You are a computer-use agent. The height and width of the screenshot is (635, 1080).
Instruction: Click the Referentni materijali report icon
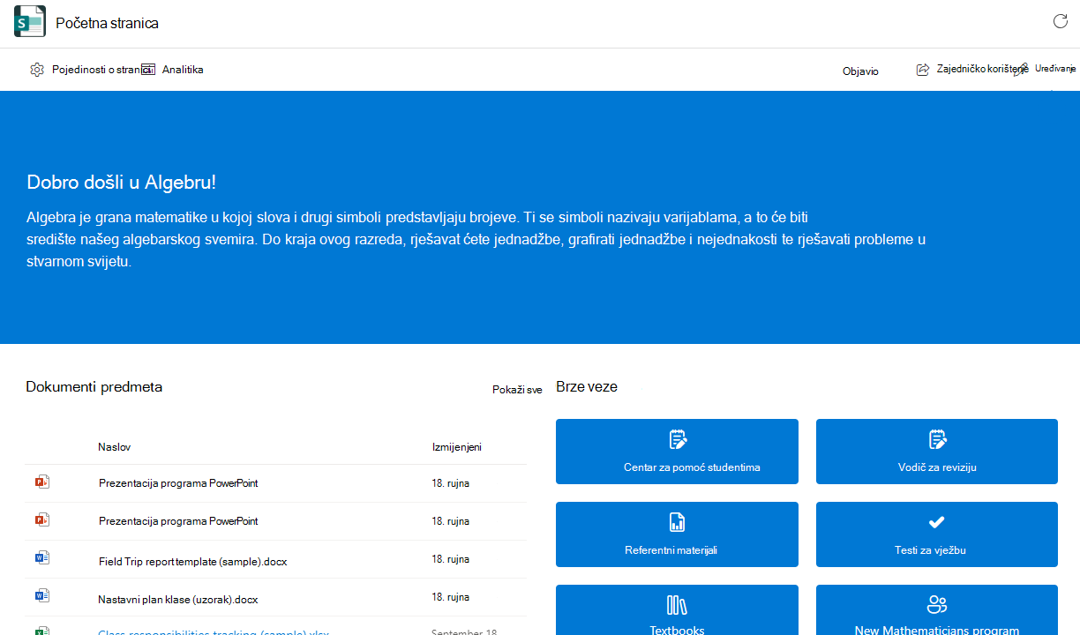pos(677,522)
